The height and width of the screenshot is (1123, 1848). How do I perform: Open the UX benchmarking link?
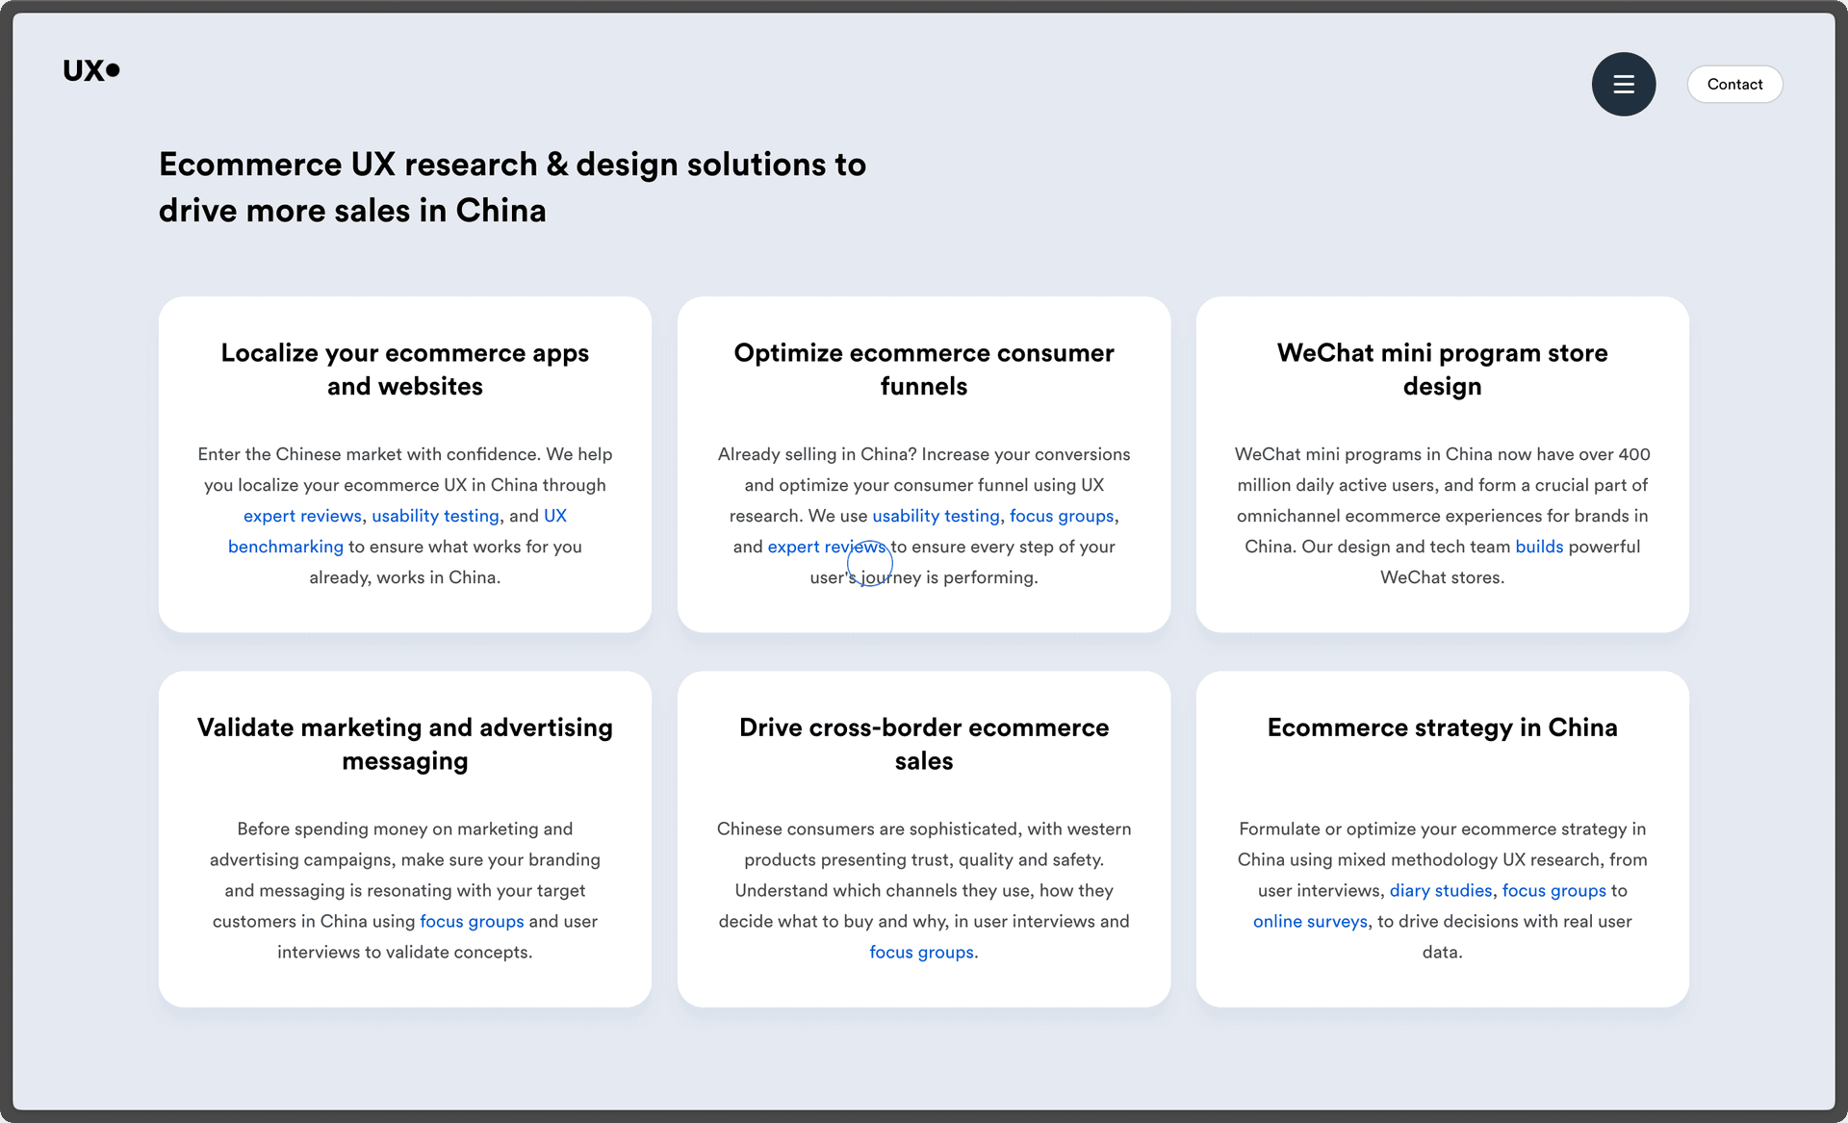pos(285,546)
